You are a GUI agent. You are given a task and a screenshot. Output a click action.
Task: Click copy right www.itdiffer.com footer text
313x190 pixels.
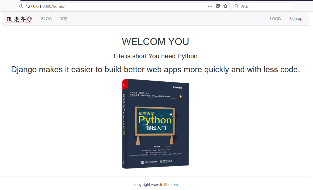point(156,185)
